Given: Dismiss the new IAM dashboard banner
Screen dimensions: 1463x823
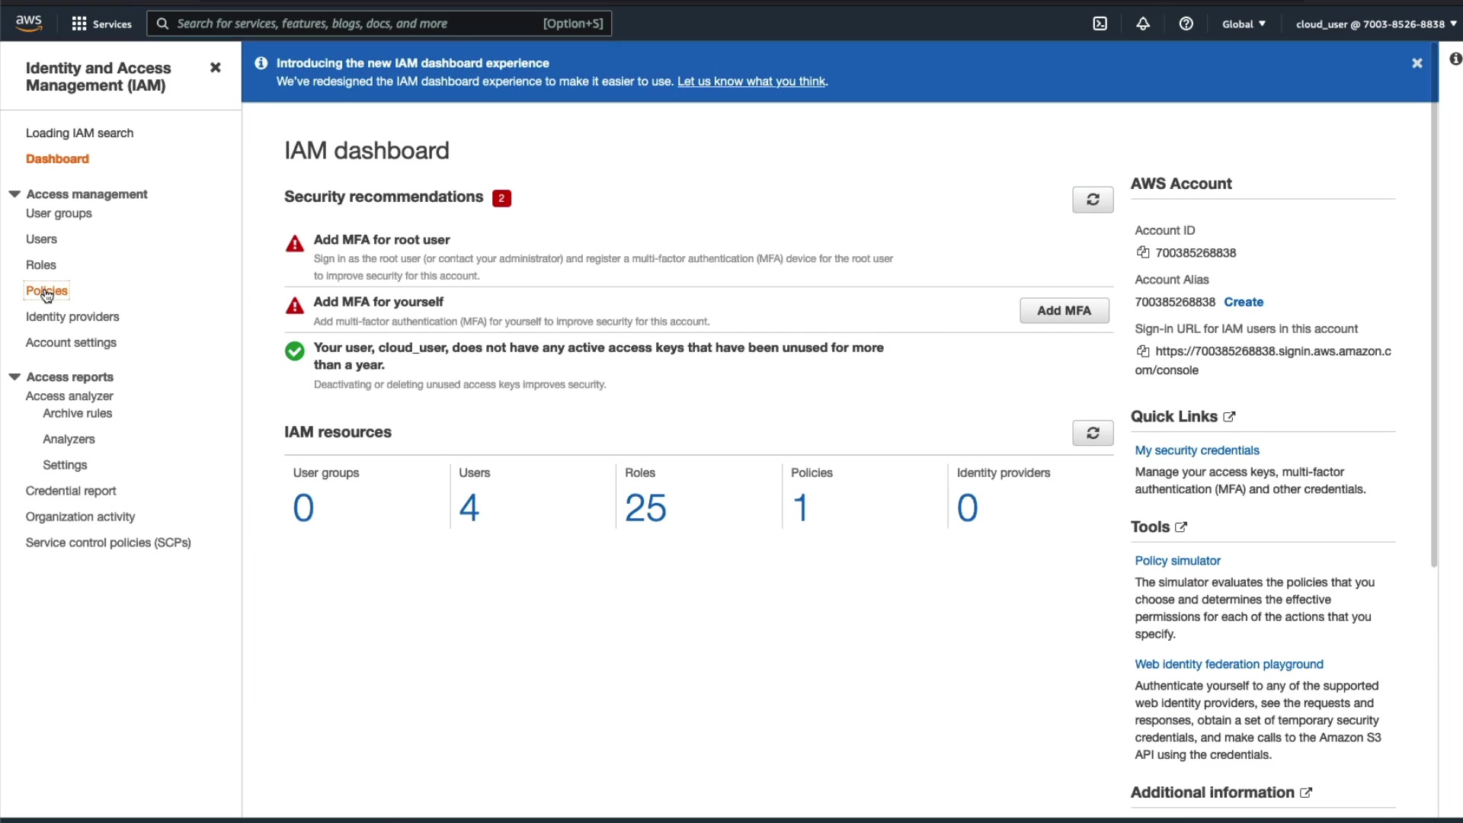Looking at the screenshot, I should 1417,63.
